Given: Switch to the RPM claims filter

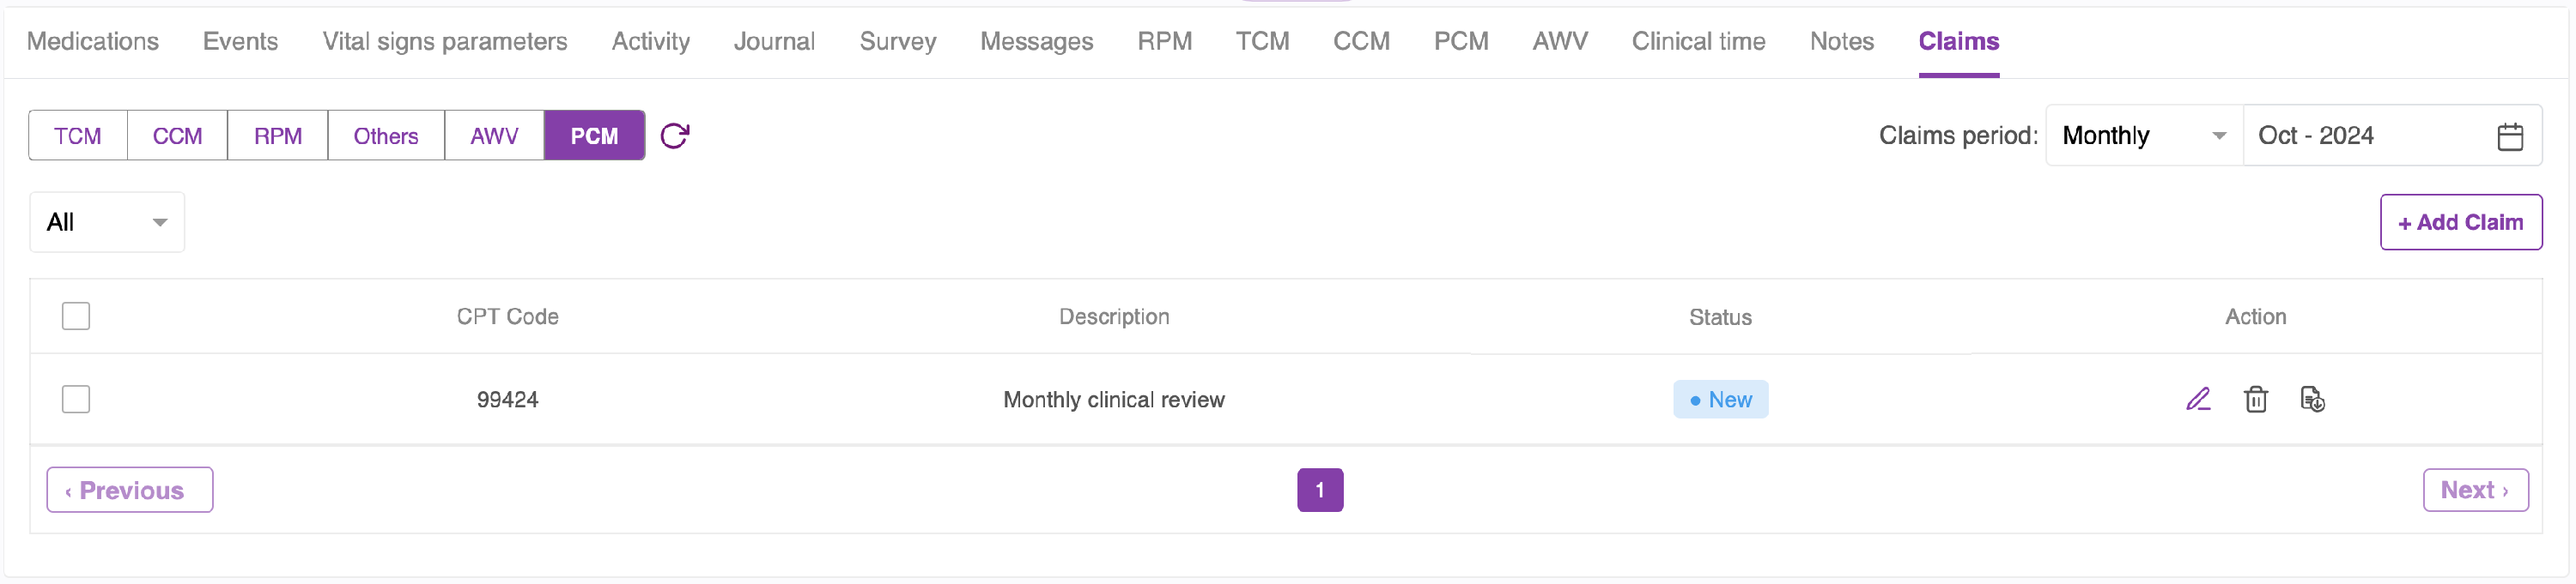Looking at the screenshot, I should coord(278,135).
